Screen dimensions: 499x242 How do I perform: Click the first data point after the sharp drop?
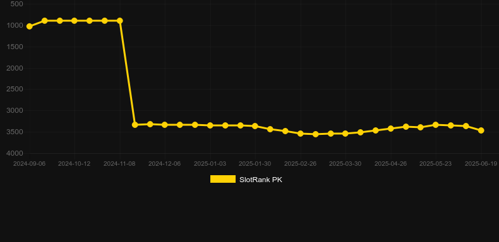coord(135,125)
